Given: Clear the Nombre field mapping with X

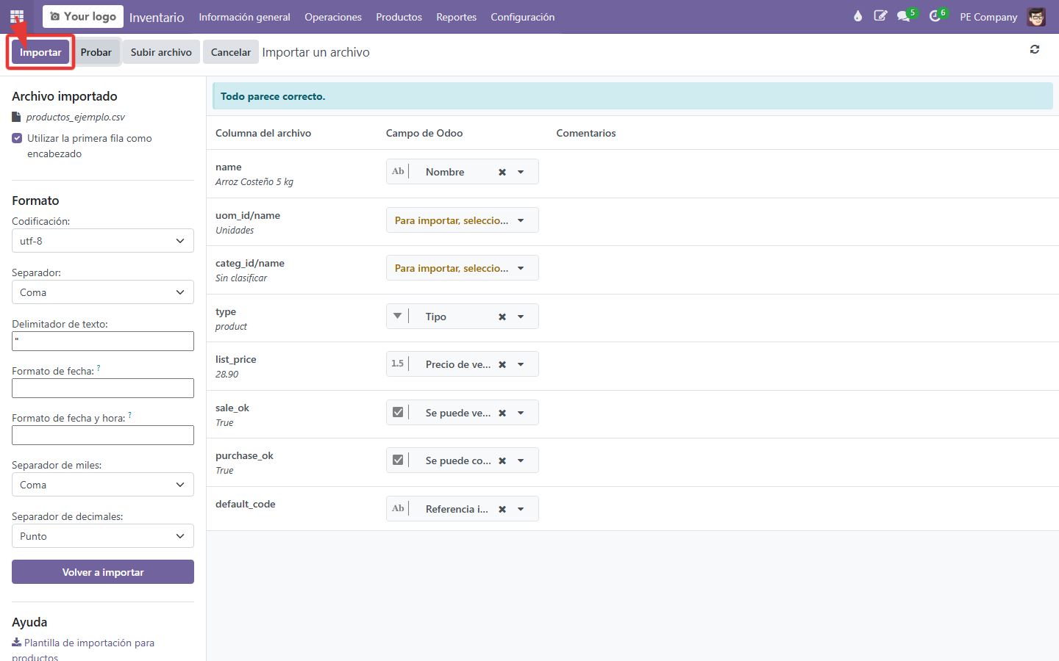Looking at the screenshot, I should pyautogui.click(x=502, y=172).
